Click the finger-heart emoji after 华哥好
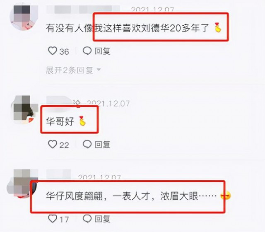This screenshot has height=232, width=265. [83, 121]
